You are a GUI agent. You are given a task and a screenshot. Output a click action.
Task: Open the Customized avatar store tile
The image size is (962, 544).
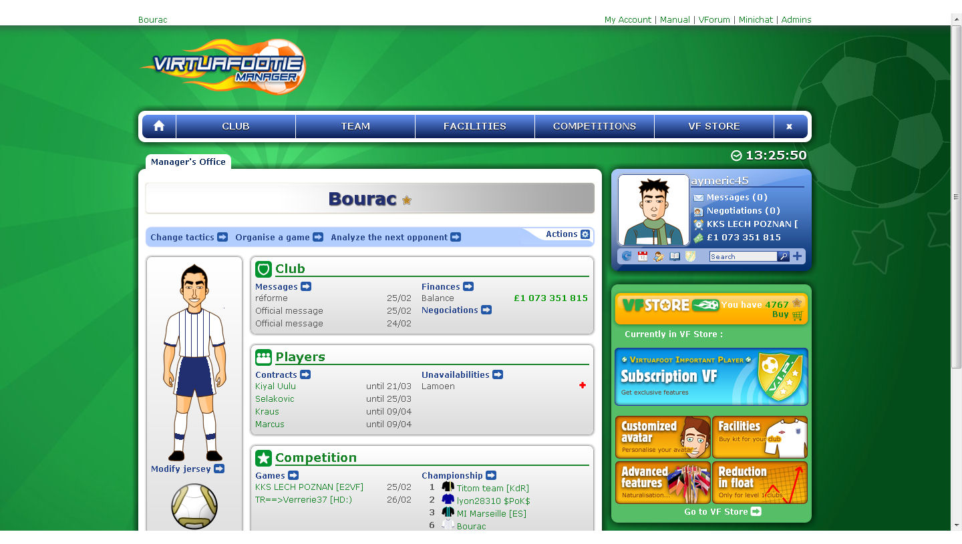(x=663, y=437)
